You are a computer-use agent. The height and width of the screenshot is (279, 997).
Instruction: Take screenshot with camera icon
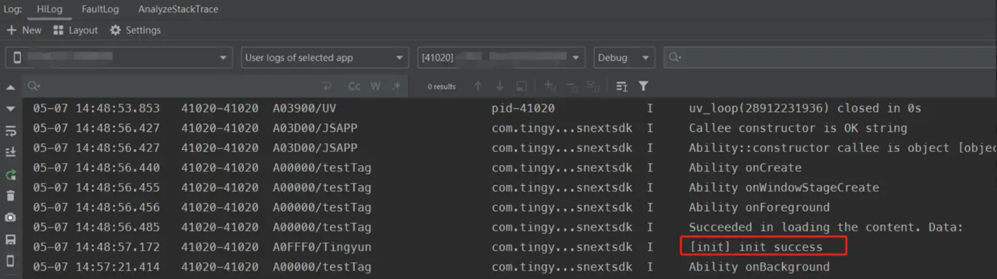pyautogui.click(x=10, y=218)
